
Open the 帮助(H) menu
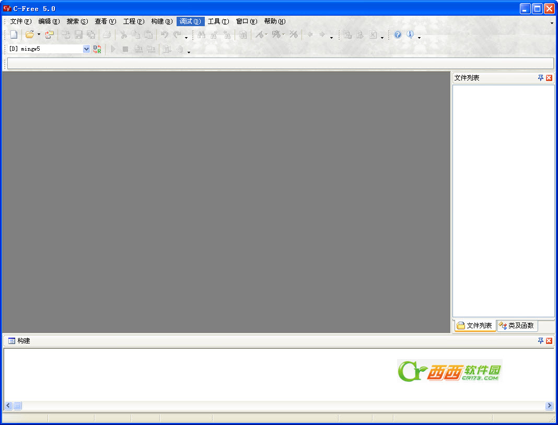coord(275,21)
